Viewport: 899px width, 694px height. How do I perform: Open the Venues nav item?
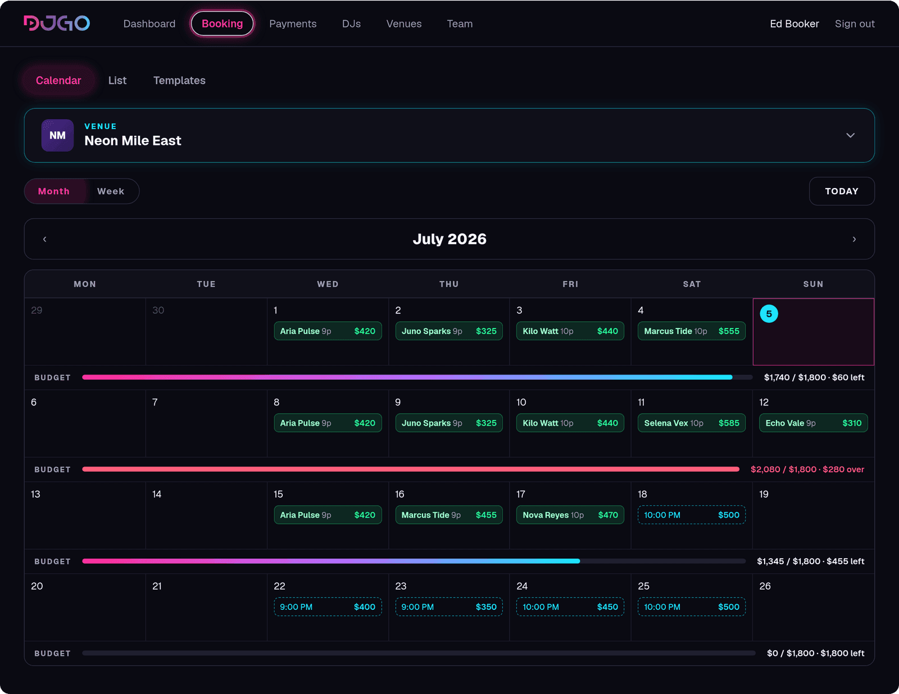pyautogui.click(x=404, y=24)
